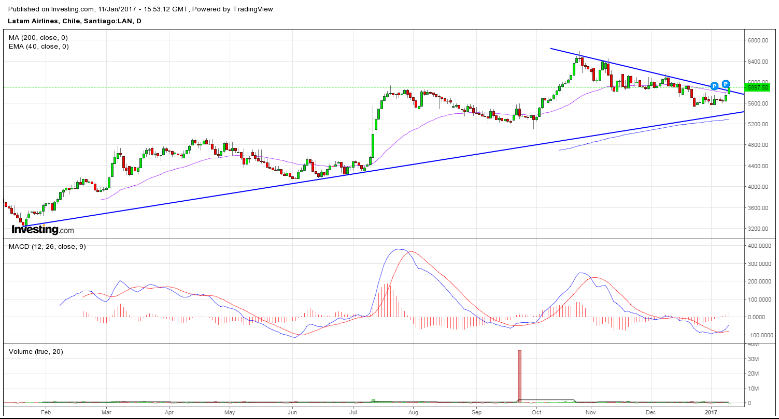Click the May label on the time axis

(x=231, y=413)
